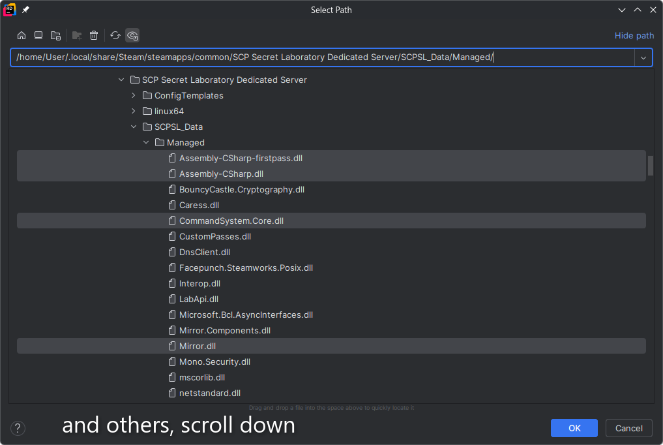
Task: Click the project directory toolbar icon
Action: coord(56,35)
